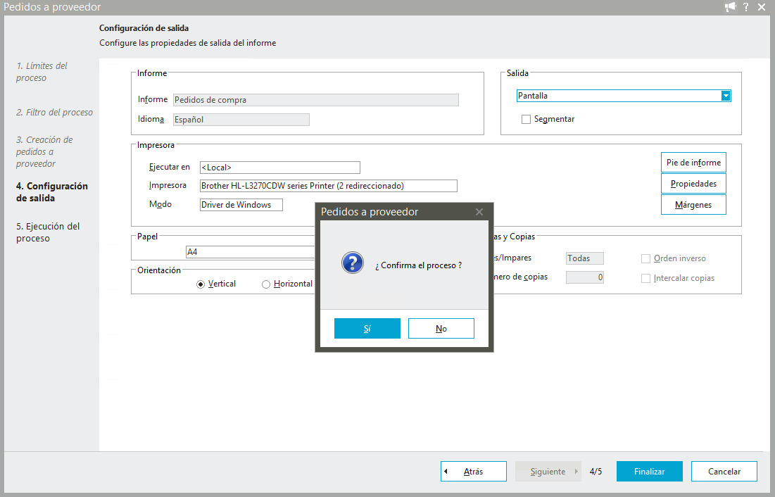The image size is (775, 497).
Task: Click the megaphone icon in title bar
Action: tap(730, 7)
